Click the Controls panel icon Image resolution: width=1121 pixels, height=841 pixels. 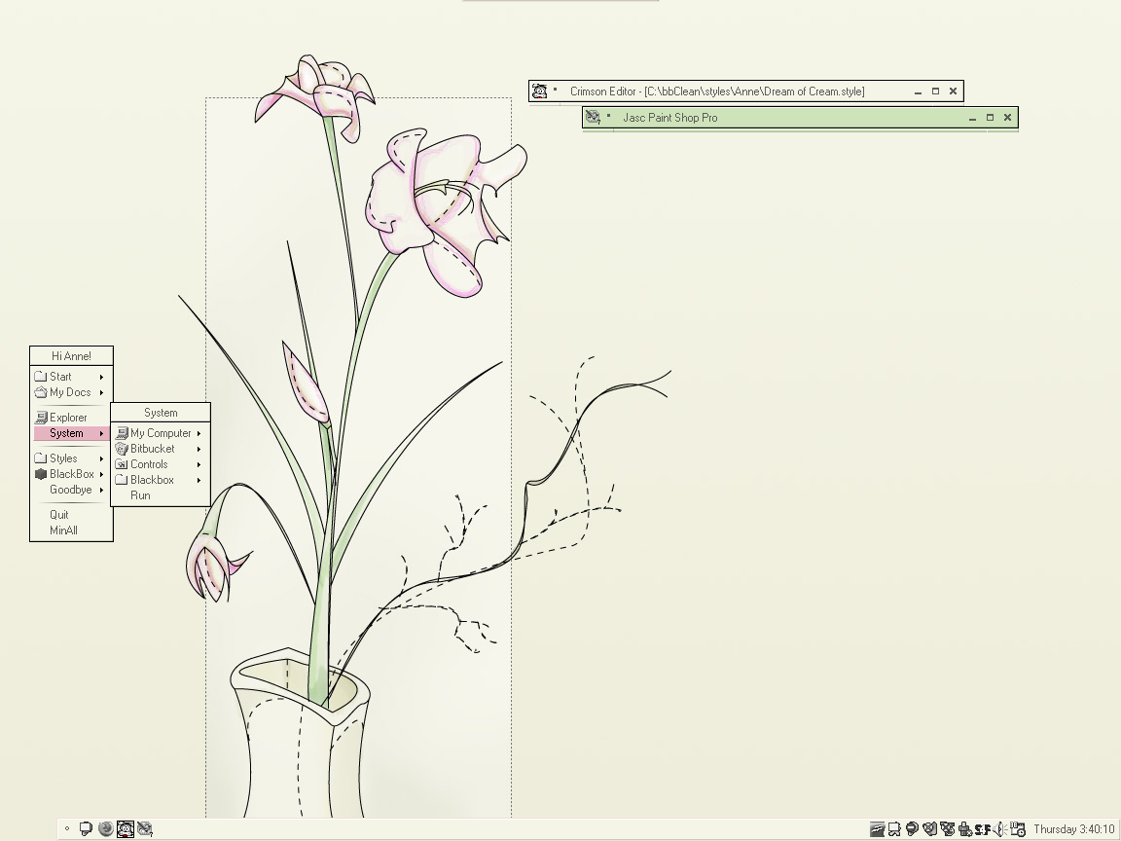click(122, 464)
